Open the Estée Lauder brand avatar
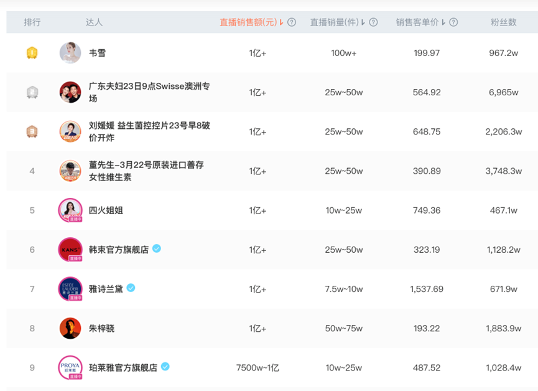The image size is (538, 391). click(70, 289)
